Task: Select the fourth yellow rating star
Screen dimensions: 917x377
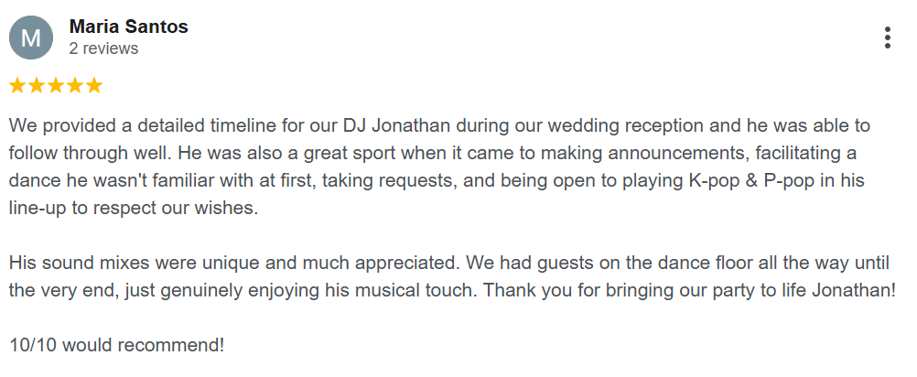Action: [75, 86]
